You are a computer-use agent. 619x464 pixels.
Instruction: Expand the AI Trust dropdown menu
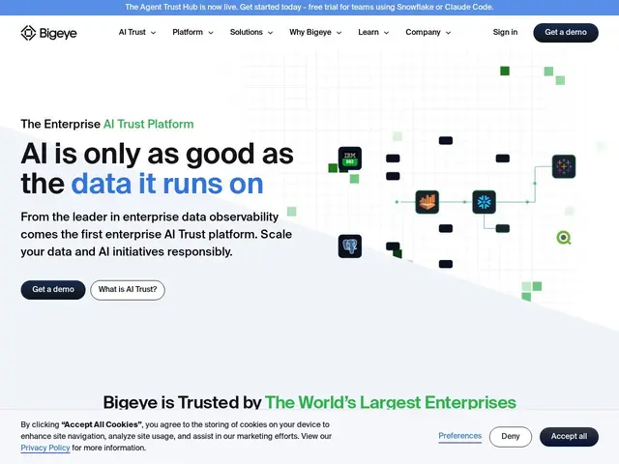(137, 32)
